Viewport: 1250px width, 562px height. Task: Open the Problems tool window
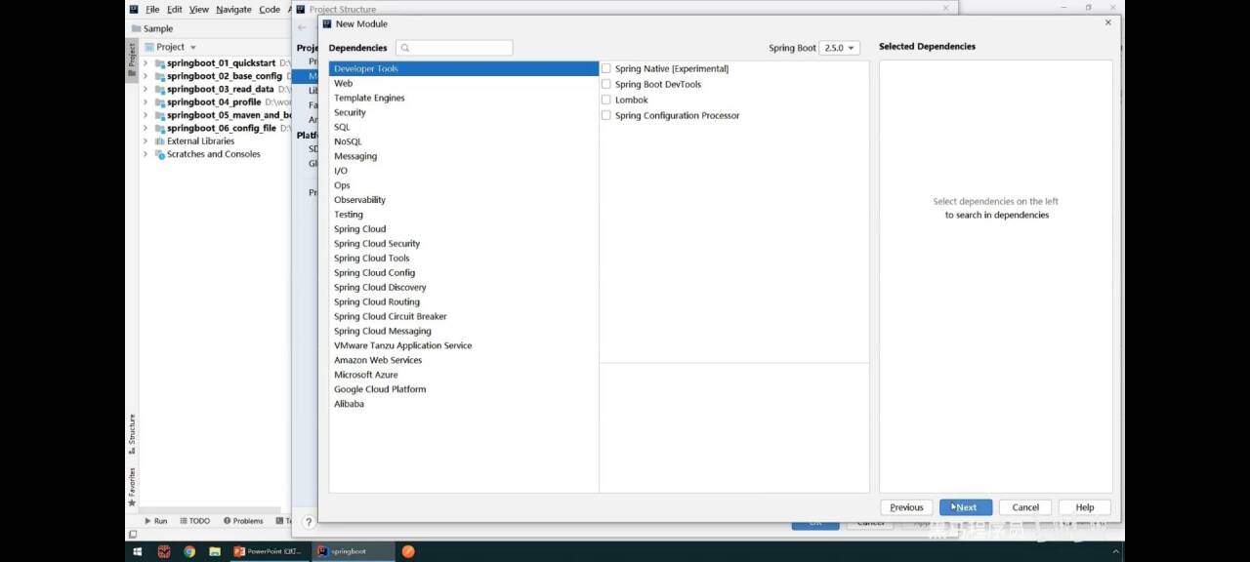click(243, 521)
